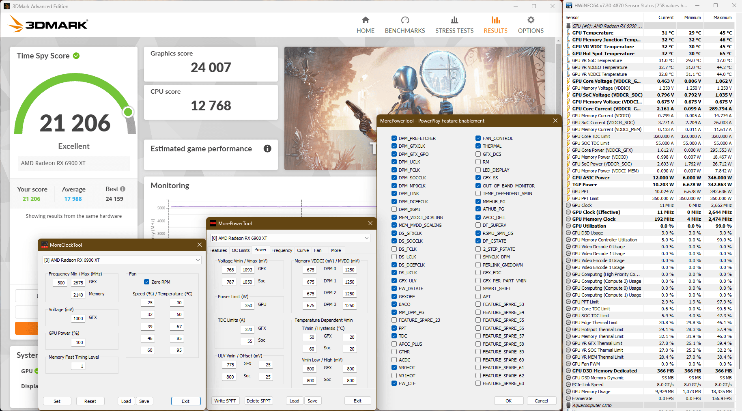Open the Home section in 3DMark
This screenshot has height=411, width=742.
pos(366,25)
